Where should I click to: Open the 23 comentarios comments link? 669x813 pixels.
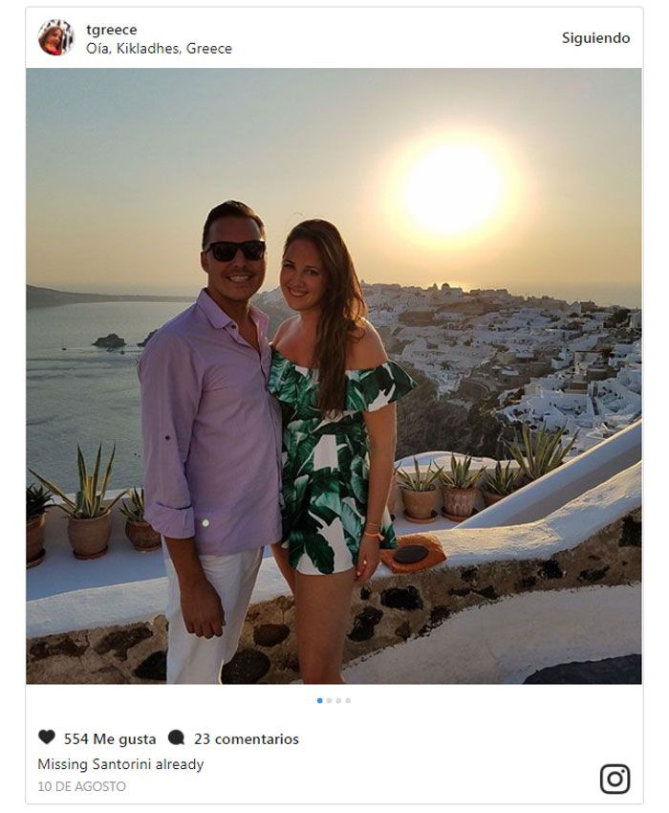coord(247,738)
